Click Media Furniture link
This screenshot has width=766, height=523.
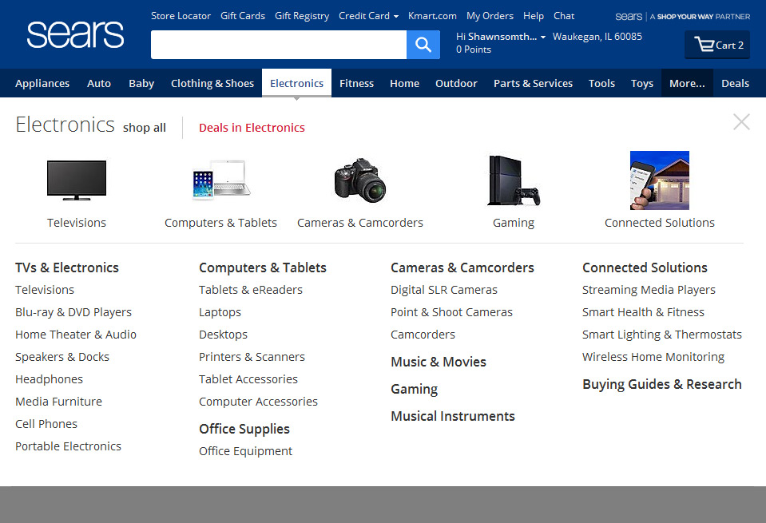[x=58, y=402]
